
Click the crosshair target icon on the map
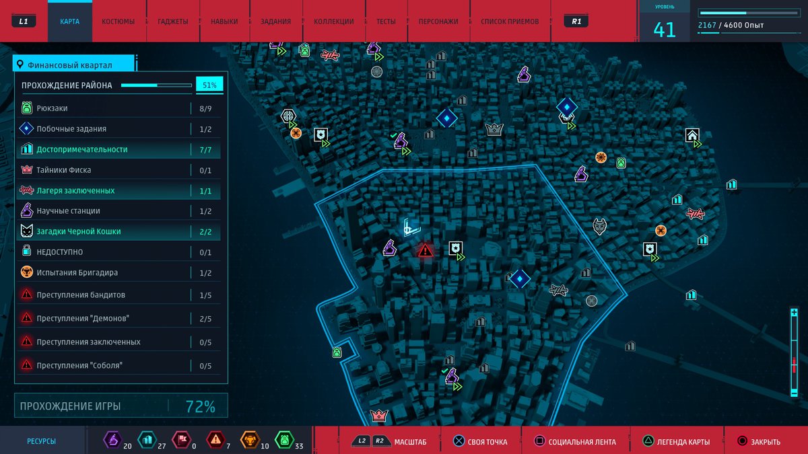click(288, 116)
